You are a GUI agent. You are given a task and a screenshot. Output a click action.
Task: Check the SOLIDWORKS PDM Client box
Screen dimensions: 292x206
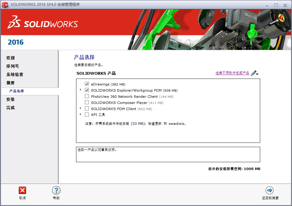(x=87, y=109)
